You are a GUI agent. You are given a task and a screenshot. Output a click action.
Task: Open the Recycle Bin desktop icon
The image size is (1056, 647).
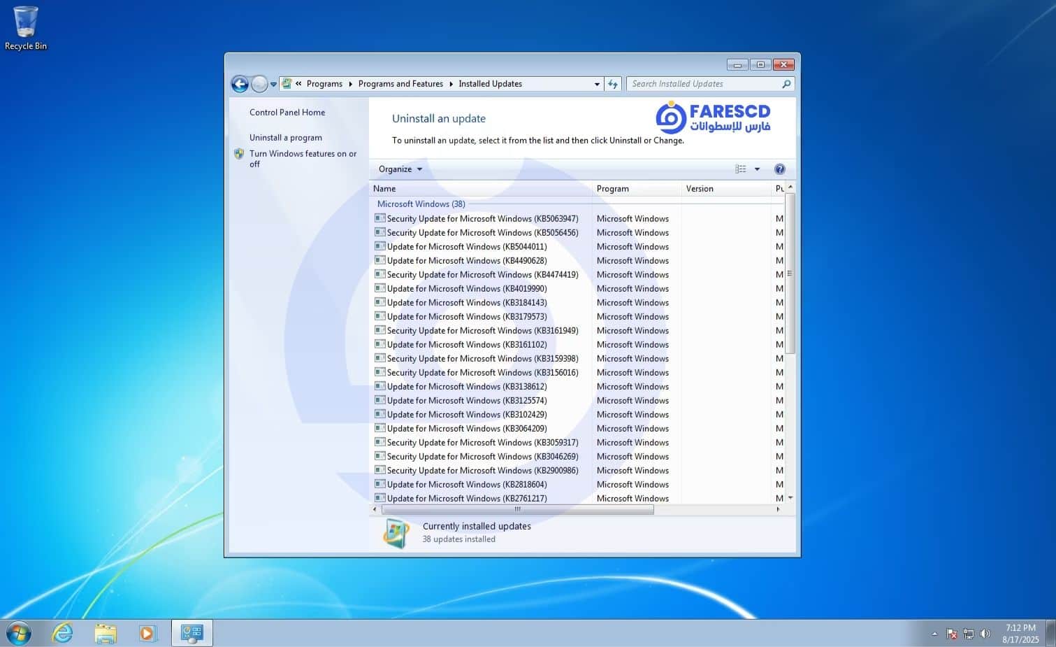[x=26, y=28]
